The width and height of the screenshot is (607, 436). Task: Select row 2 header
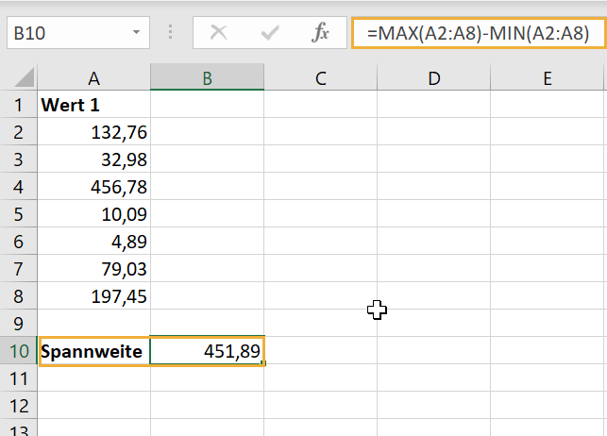pos(19,132)
